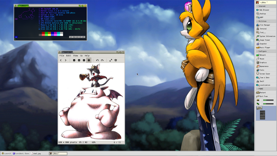
Task: Open Fonts settings
Action: pyautogui.click(x=266, y=70)
